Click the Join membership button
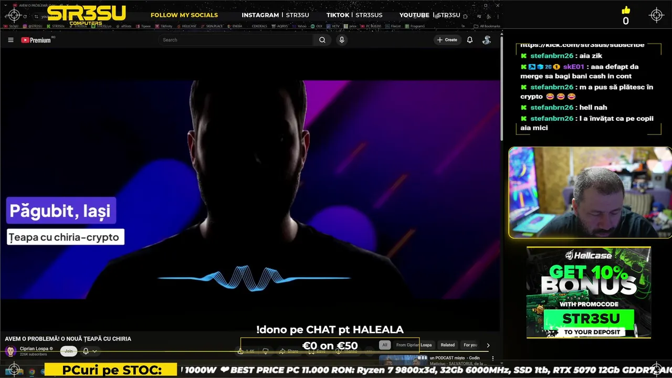The height and width of the screenshot is (378, 672). (69, 351)
